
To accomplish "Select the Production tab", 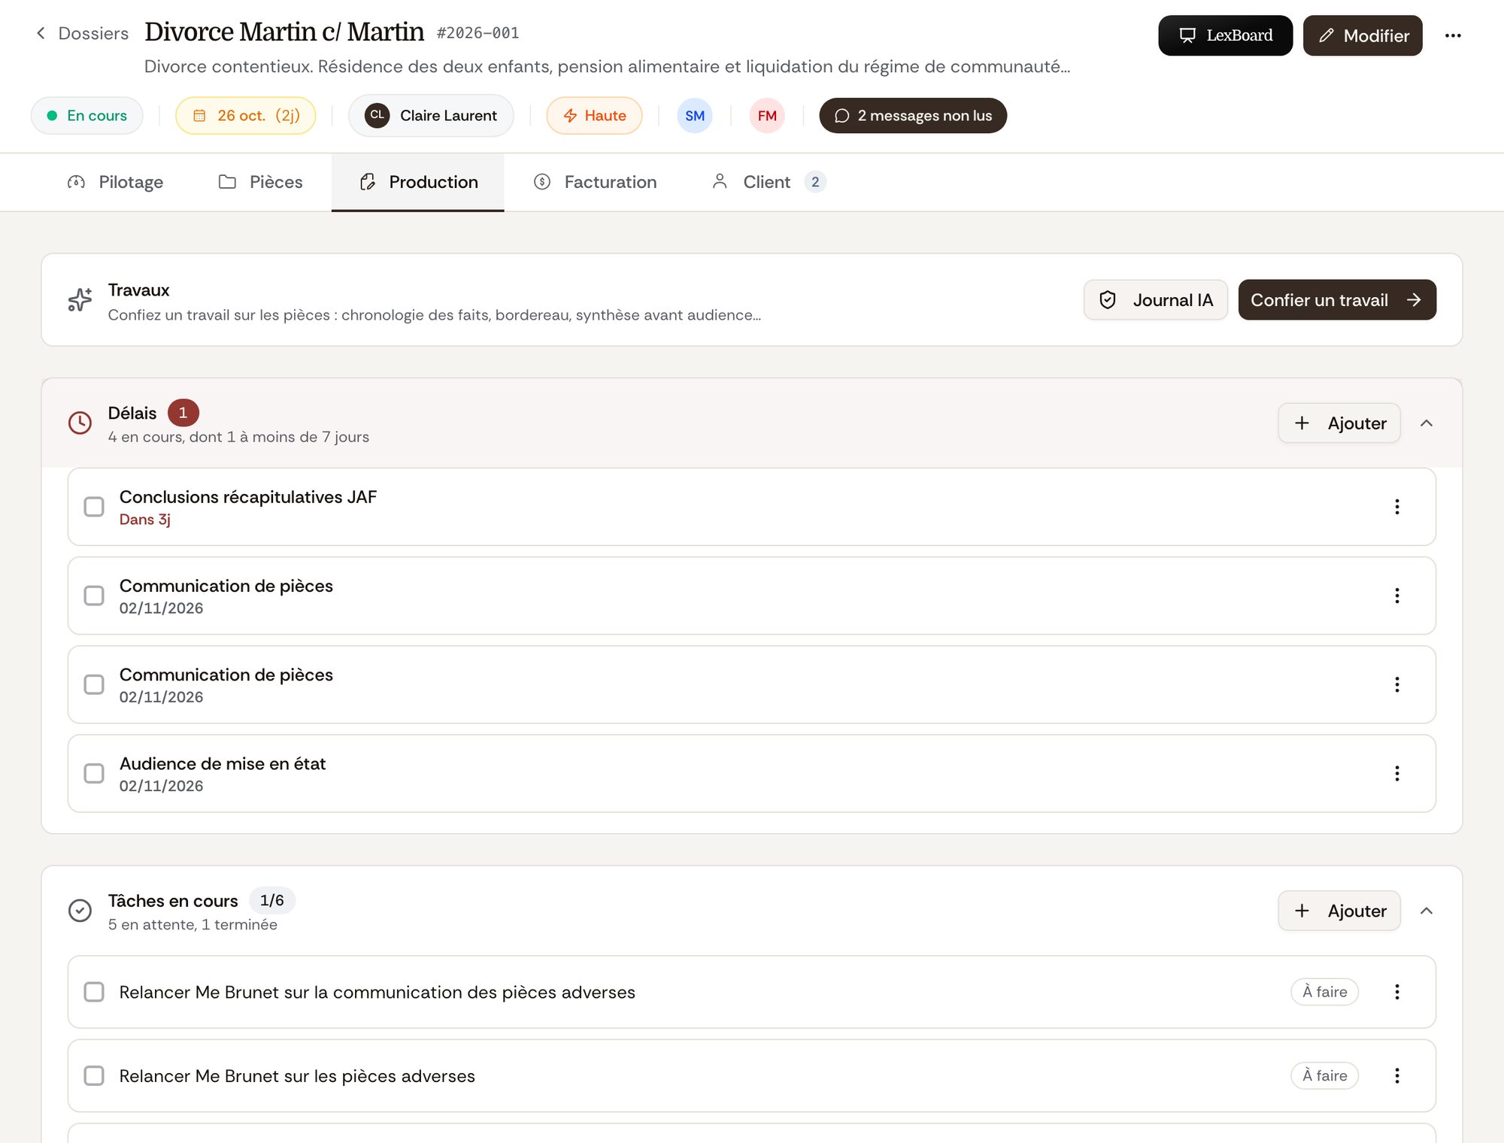I will click(418, 182).
